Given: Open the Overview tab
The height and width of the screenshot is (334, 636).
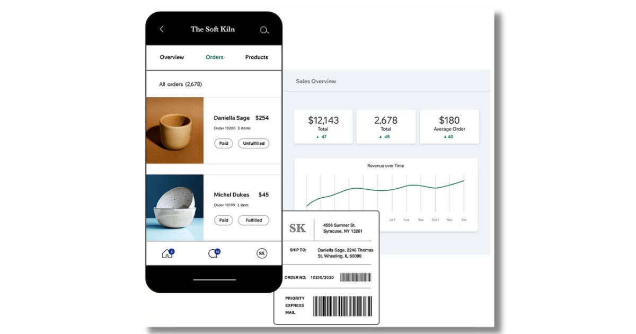Looking at the screenshot, I should tap(172, 57).
